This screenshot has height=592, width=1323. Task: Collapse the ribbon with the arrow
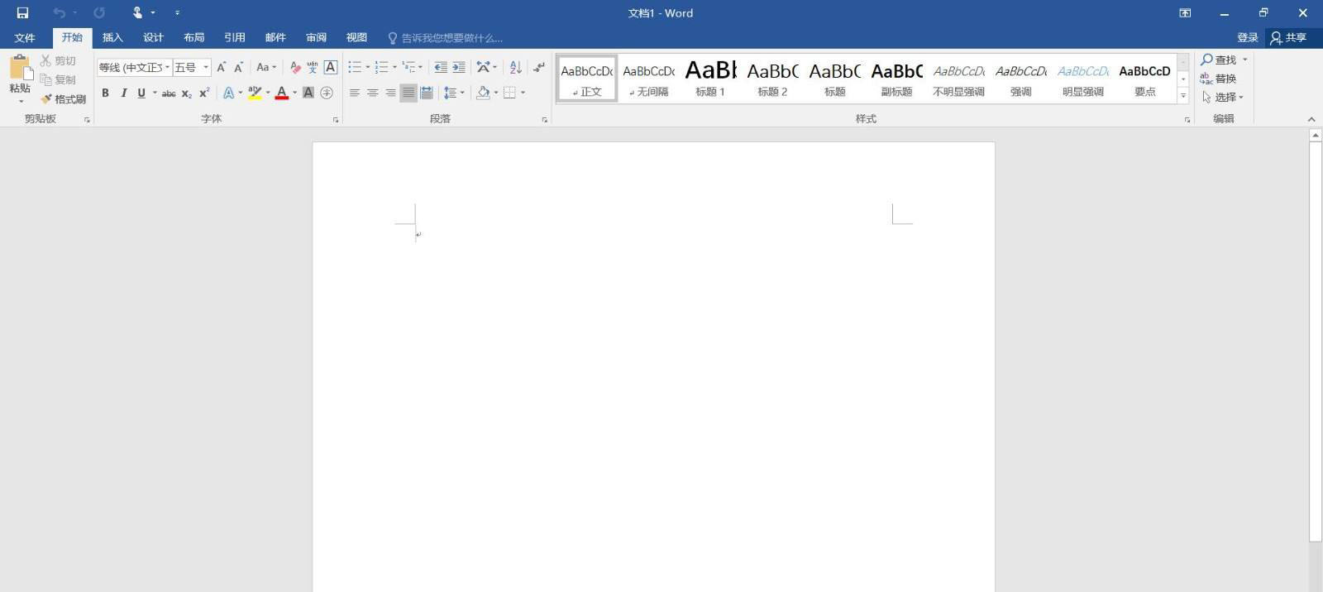[x=1311, y=119]
